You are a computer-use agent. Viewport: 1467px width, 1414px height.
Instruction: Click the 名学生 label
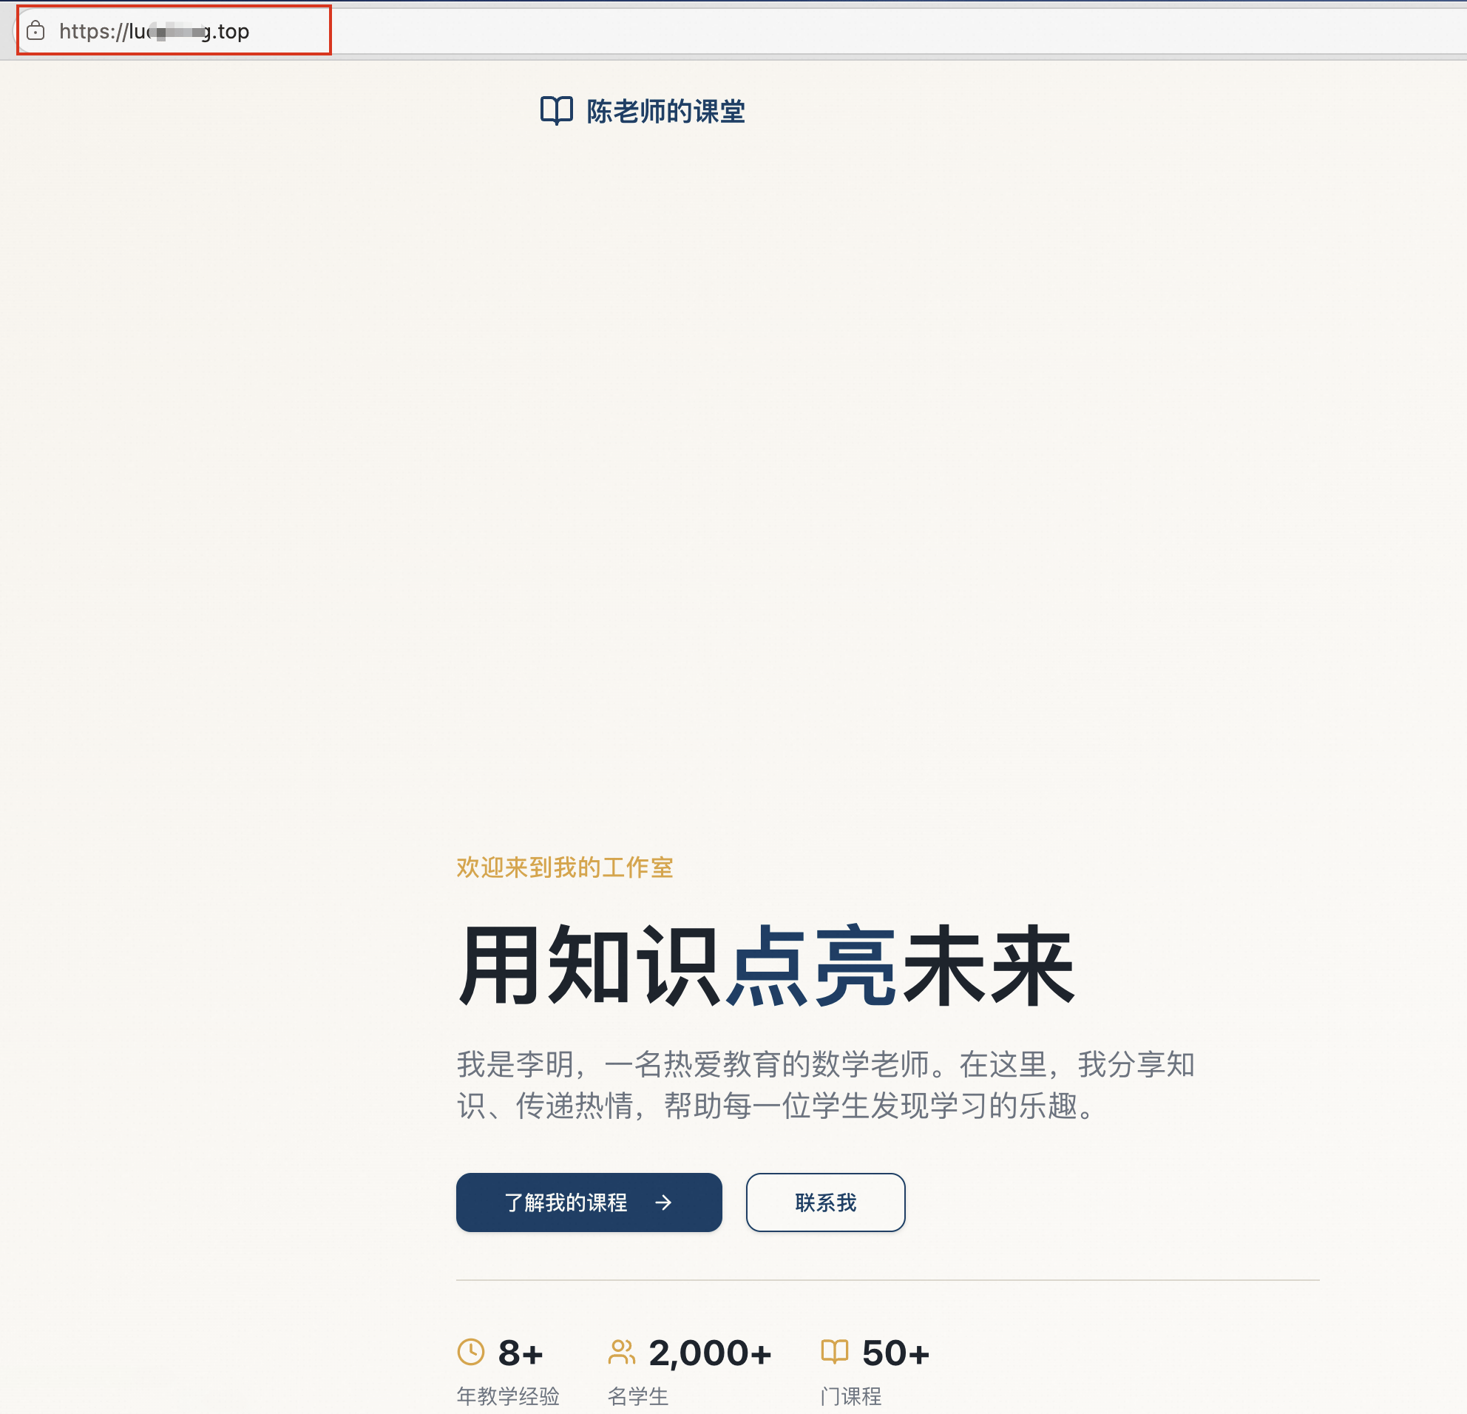coord(638,1396)
